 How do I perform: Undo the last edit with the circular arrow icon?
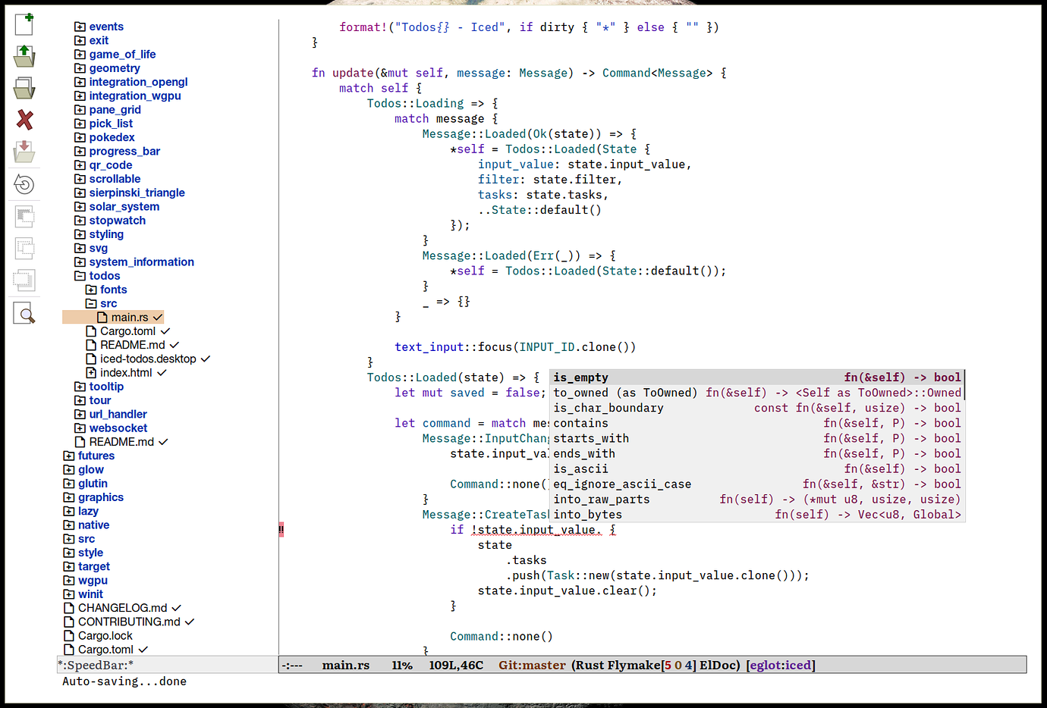(24, 184)
